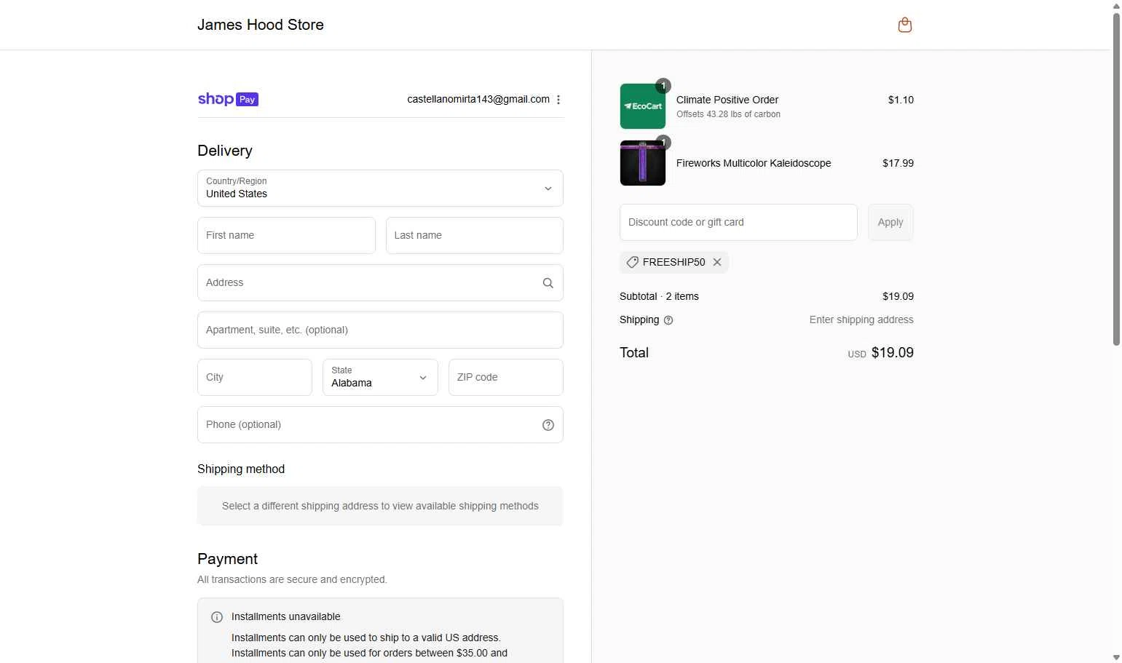Focus the Discount code or gift card field

(x=738, y=223)
